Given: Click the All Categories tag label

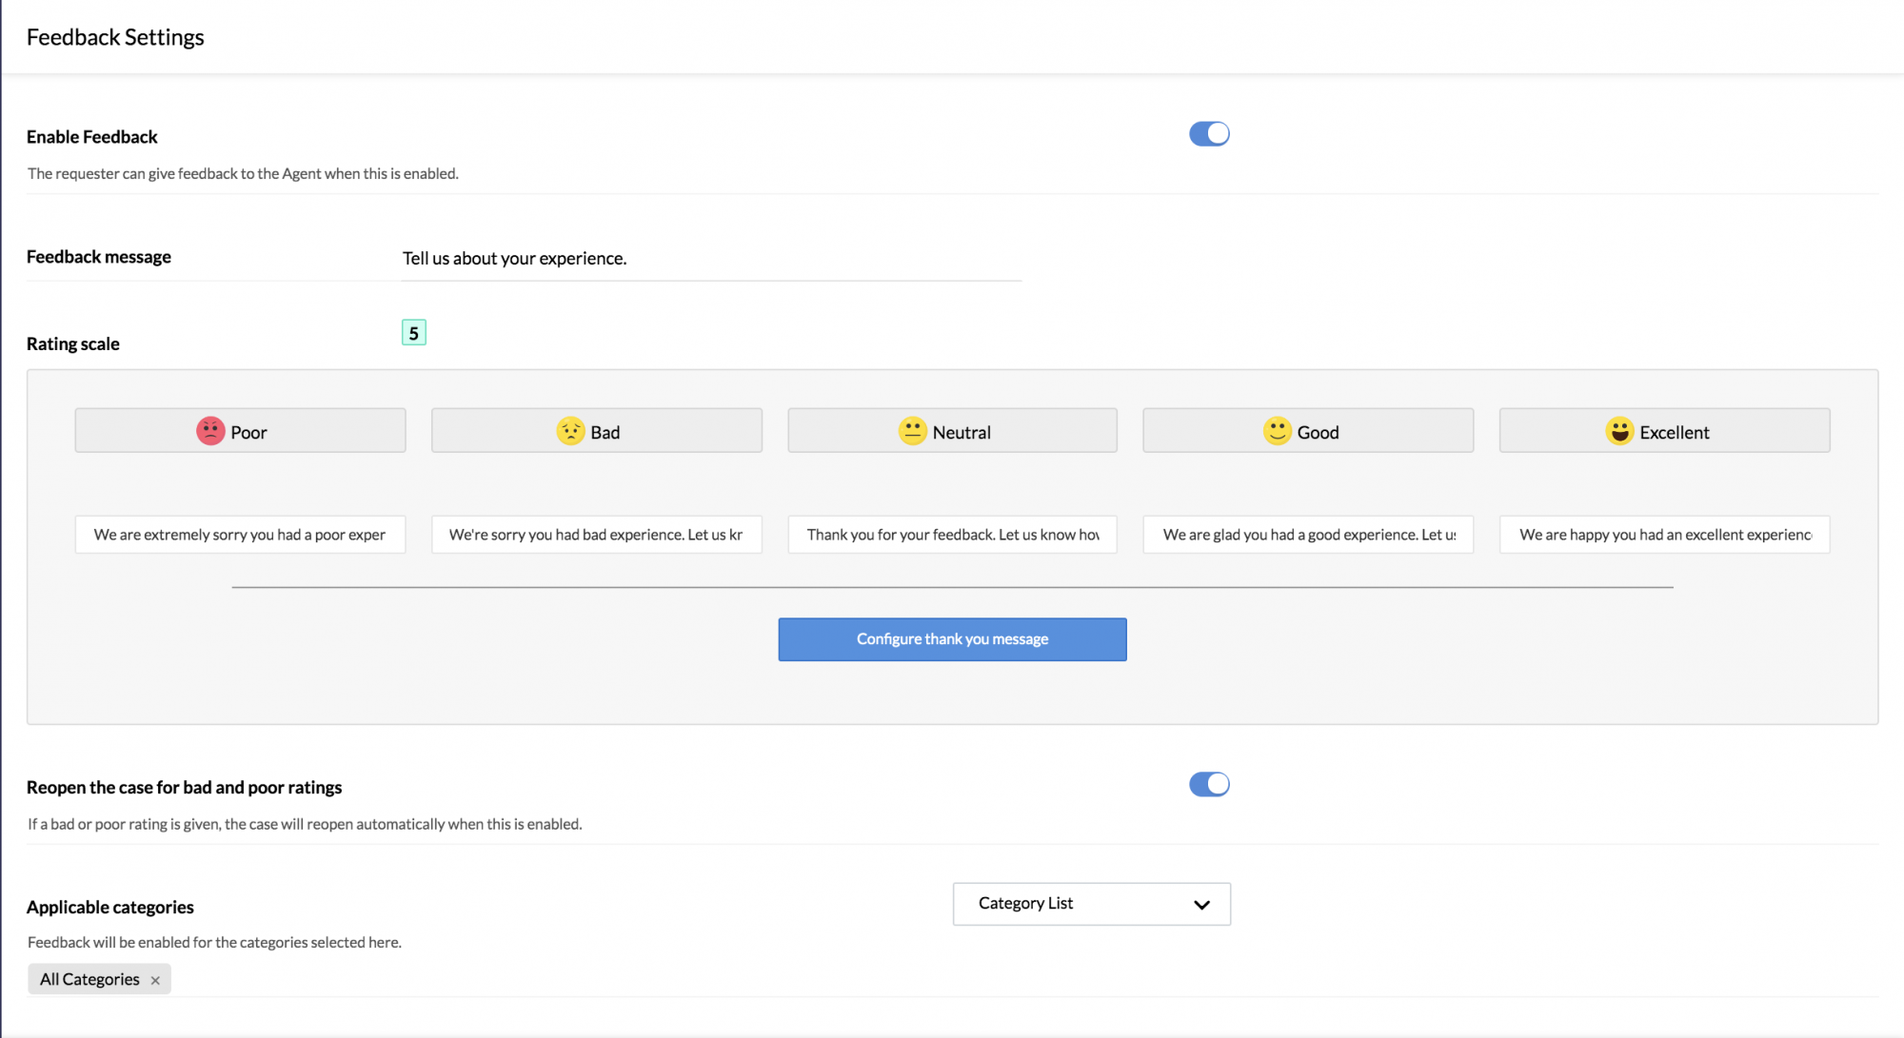Looking at the screenshot, I should coord(89,980).
